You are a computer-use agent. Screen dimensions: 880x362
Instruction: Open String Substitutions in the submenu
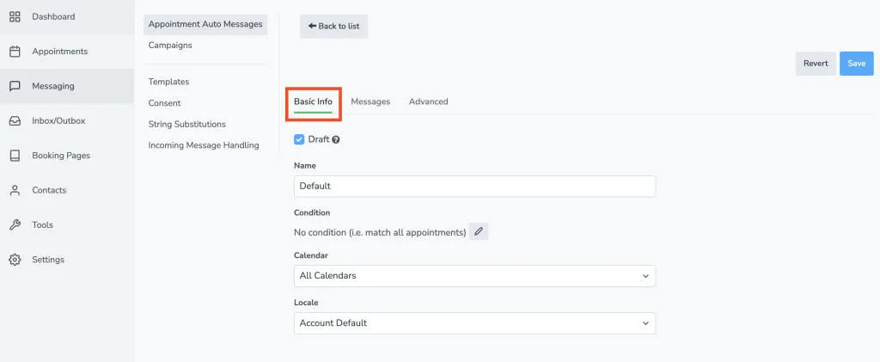tap(186, 124)
